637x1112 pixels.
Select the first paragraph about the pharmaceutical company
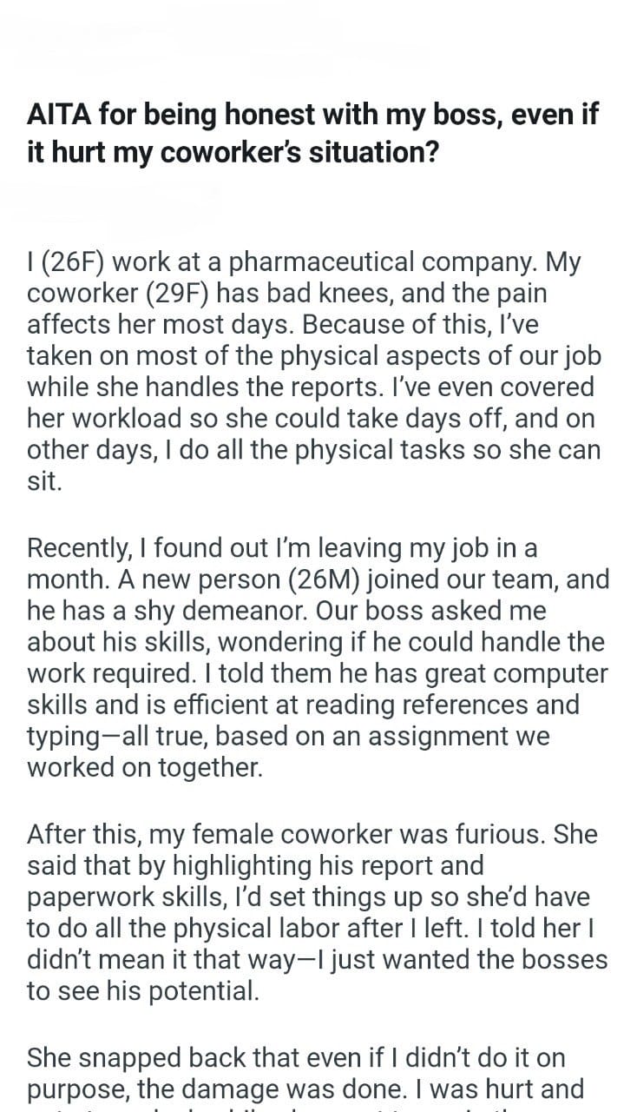[317, 371]
